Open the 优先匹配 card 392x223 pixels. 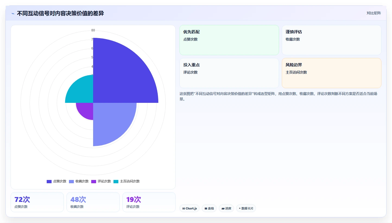point(229,40)
